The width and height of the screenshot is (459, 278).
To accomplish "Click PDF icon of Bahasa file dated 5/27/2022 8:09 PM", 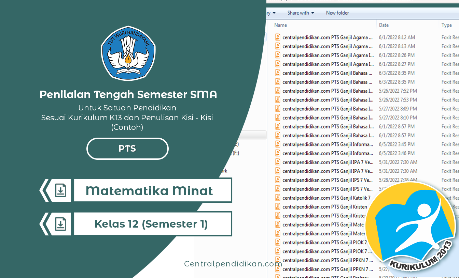I will (x=278, y=109).
